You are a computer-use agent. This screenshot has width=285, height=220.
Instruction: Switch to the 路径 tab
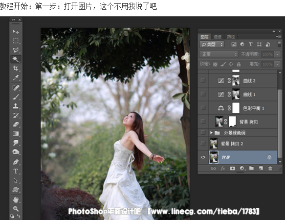click(x=231, y=37)
